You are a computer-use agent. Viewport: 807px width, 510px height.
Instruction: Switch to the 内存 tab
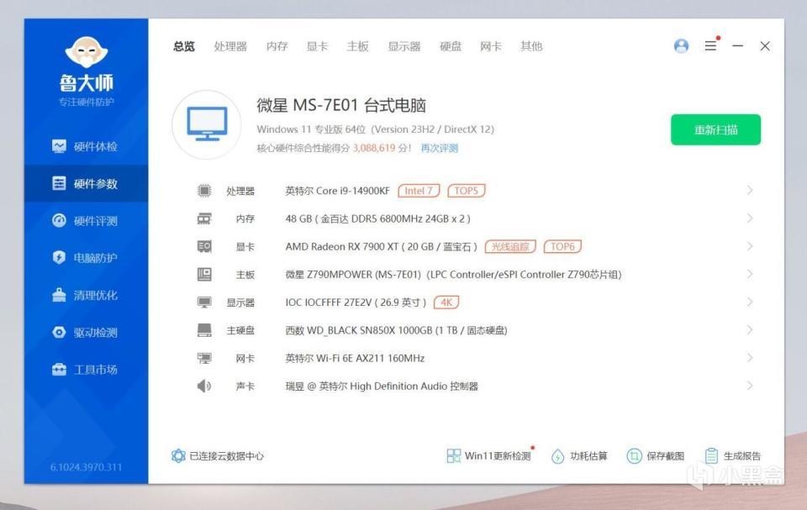point(277,46)
